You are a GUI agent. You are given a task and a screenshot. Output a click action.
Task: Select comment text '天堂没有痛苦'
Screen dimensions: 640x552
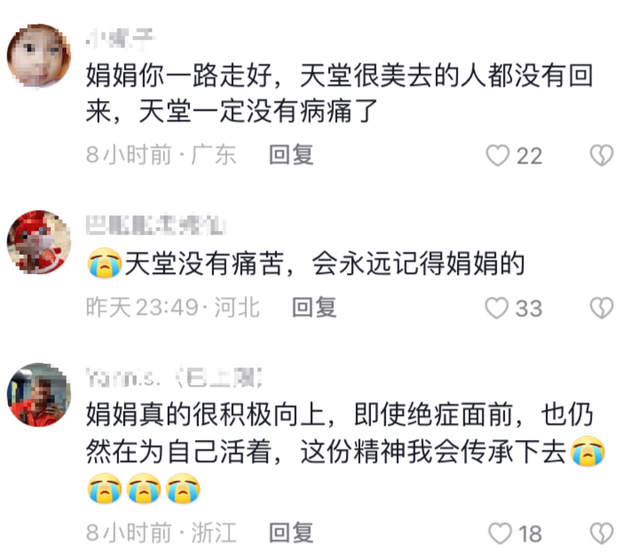point(204,264)
